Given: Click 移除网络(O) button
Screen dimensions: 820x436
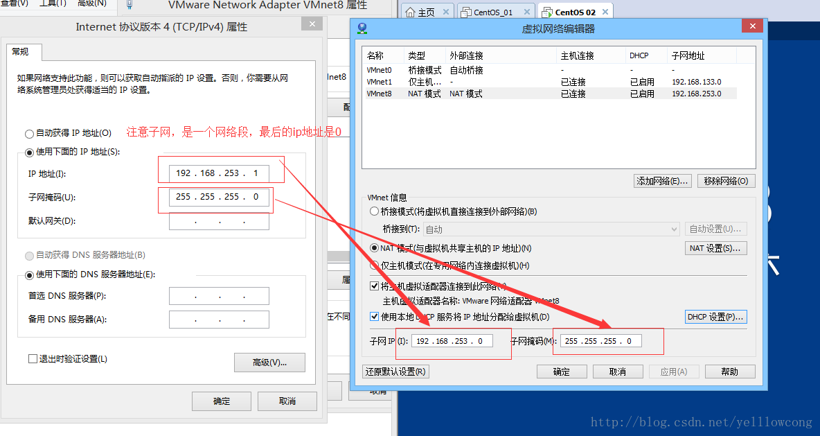Looking at the screenshot, I should click(726, 181).
